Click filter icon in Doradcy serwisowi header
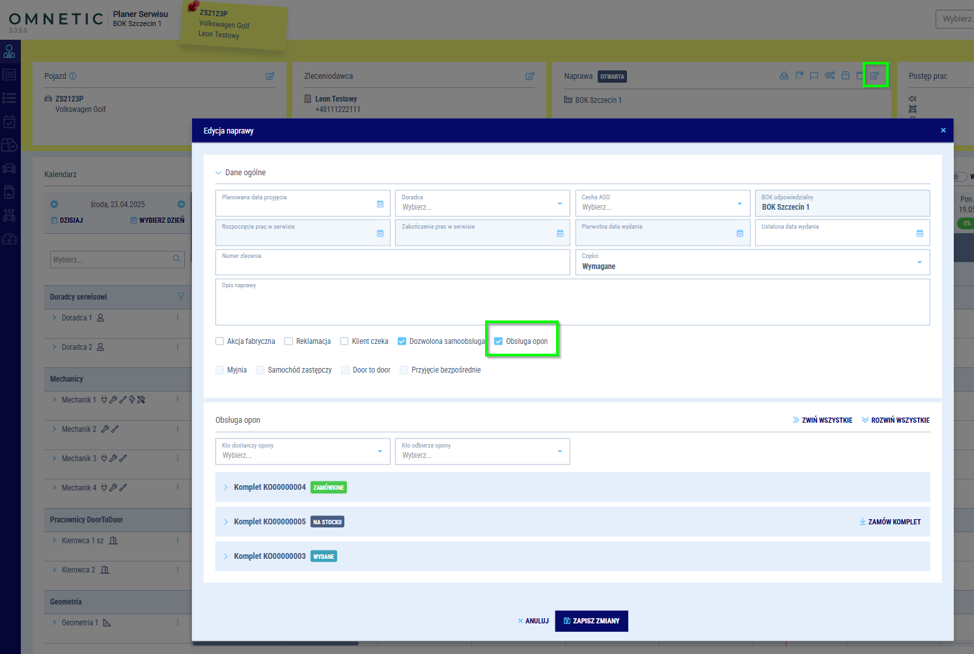974x654 pixels. click(181, 297)
